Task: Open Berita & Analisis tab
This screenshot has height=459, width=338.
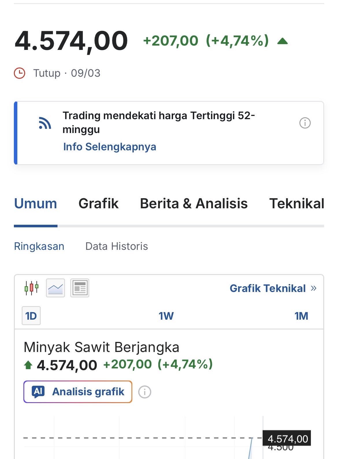Action: (194, 204)
